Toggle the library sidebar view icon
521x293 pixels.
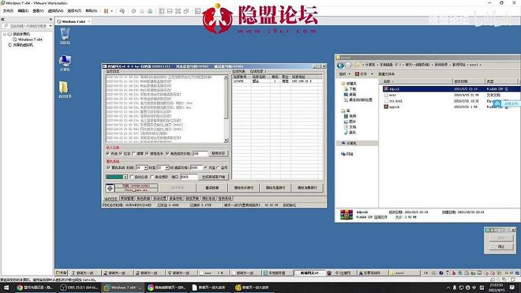point(161,11)
